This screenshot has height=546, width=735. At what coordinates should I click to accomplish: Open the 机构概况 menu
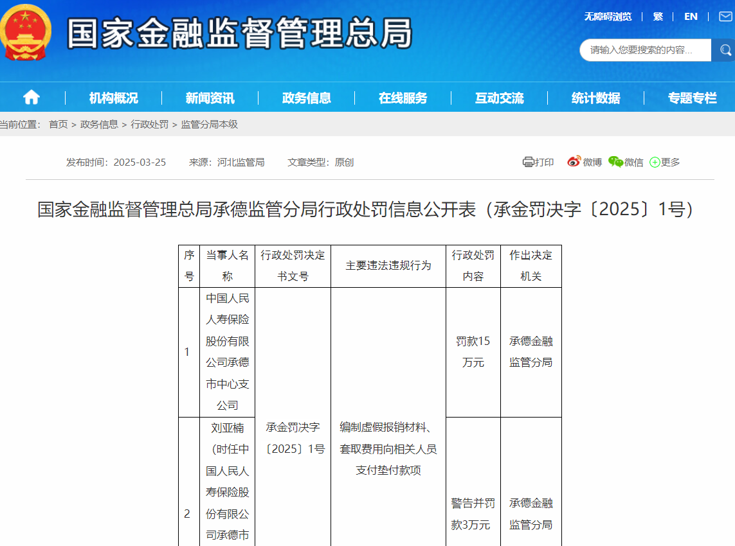pyautogui.click(x=113, y=98)
